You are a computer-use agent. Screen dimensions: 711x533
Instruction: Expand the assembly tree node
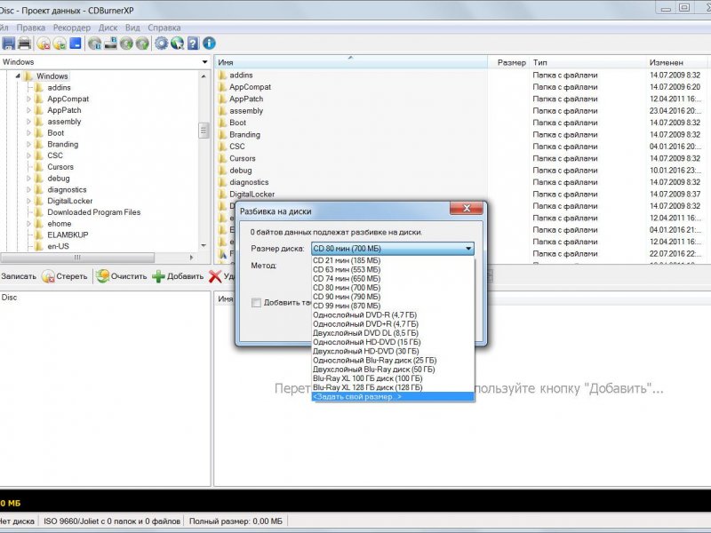[28, 122]
